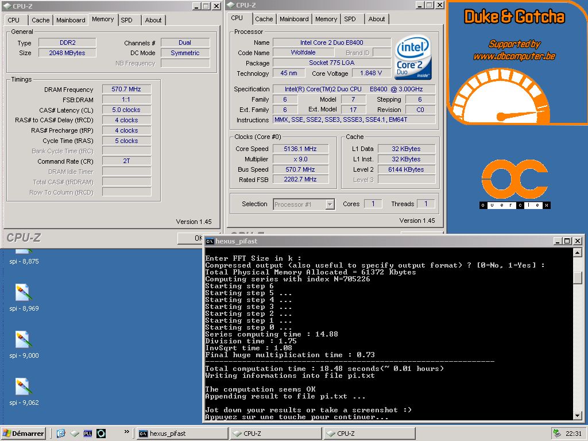Click the hexus_pifast console window title icon
The height and width of the screenshot is (441, 588).
[210, 241]
